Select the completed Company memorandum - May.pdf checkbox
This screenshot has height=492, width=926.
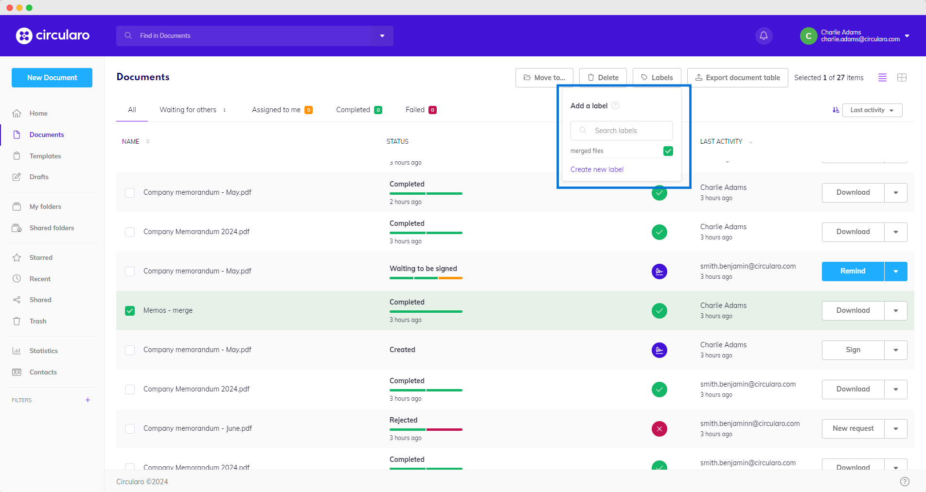pyautogui.click(x=130, y=192)
